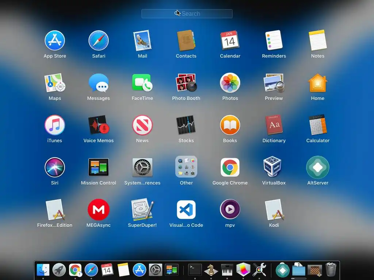Launch Calculator

click(x=318, y=125)
